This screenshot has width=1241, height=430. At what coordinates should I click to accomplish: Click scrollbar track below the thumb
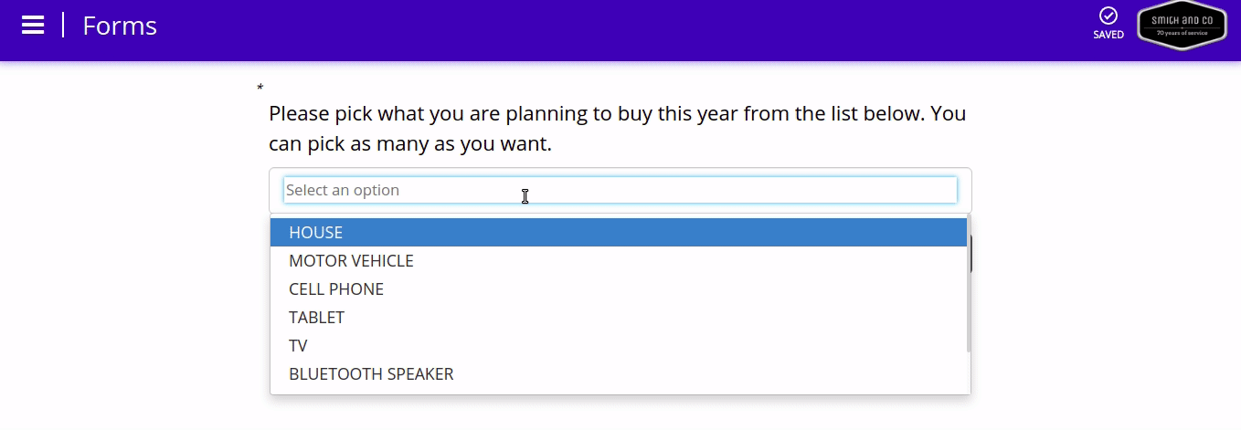click(969, 374)
